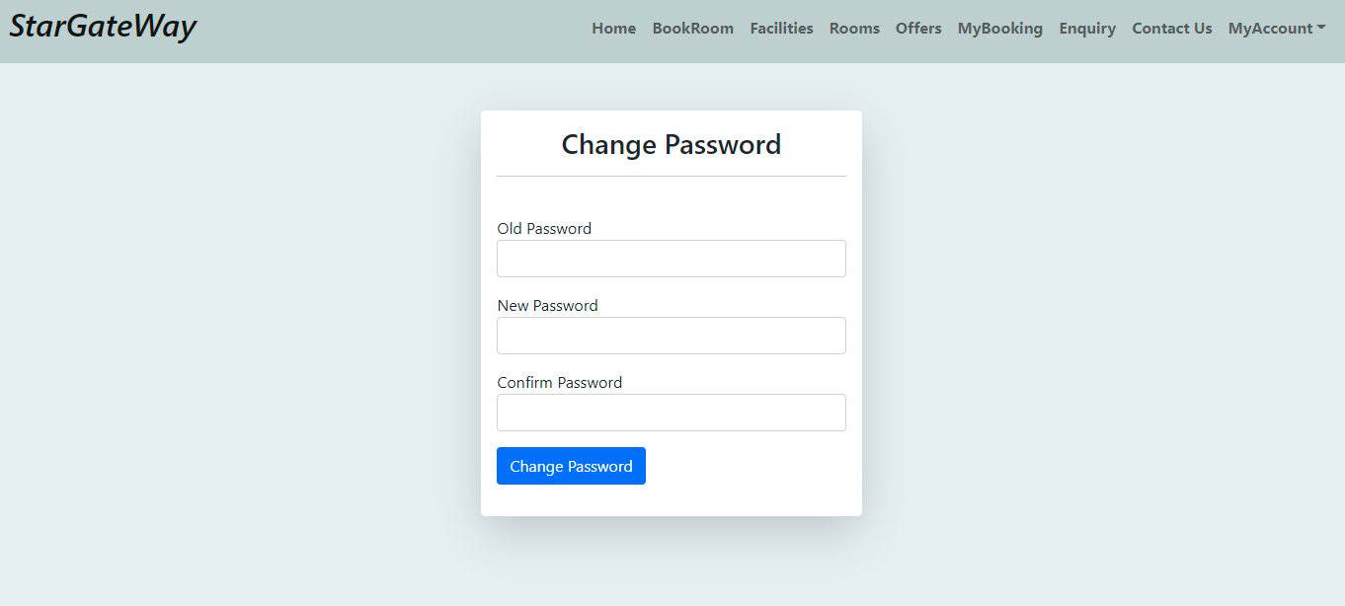Open MyBooking from the navbar
The width and height of the screenshot is (1345, 606).
[x=999, y=29]
